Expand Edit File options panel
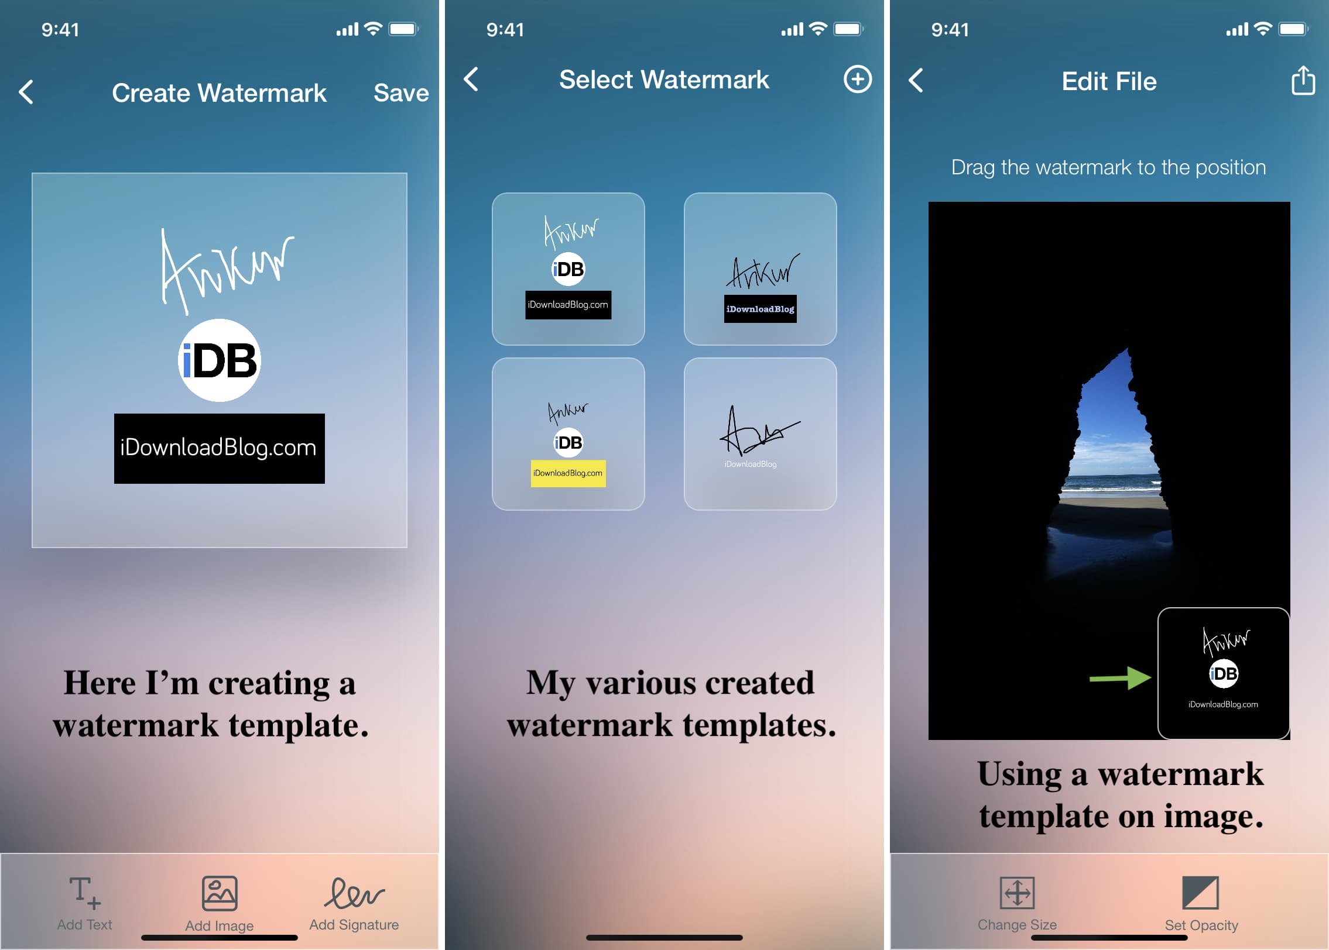This screenshot has height=950, width=1329. coord(1301,80)
